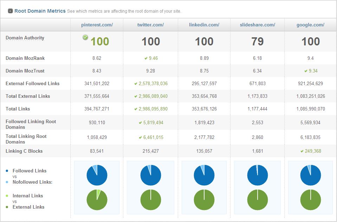Click the green check badge beside pinterest's 100
Image resolution: width=337 pixels, height=222 pixels.
(85, 37)
